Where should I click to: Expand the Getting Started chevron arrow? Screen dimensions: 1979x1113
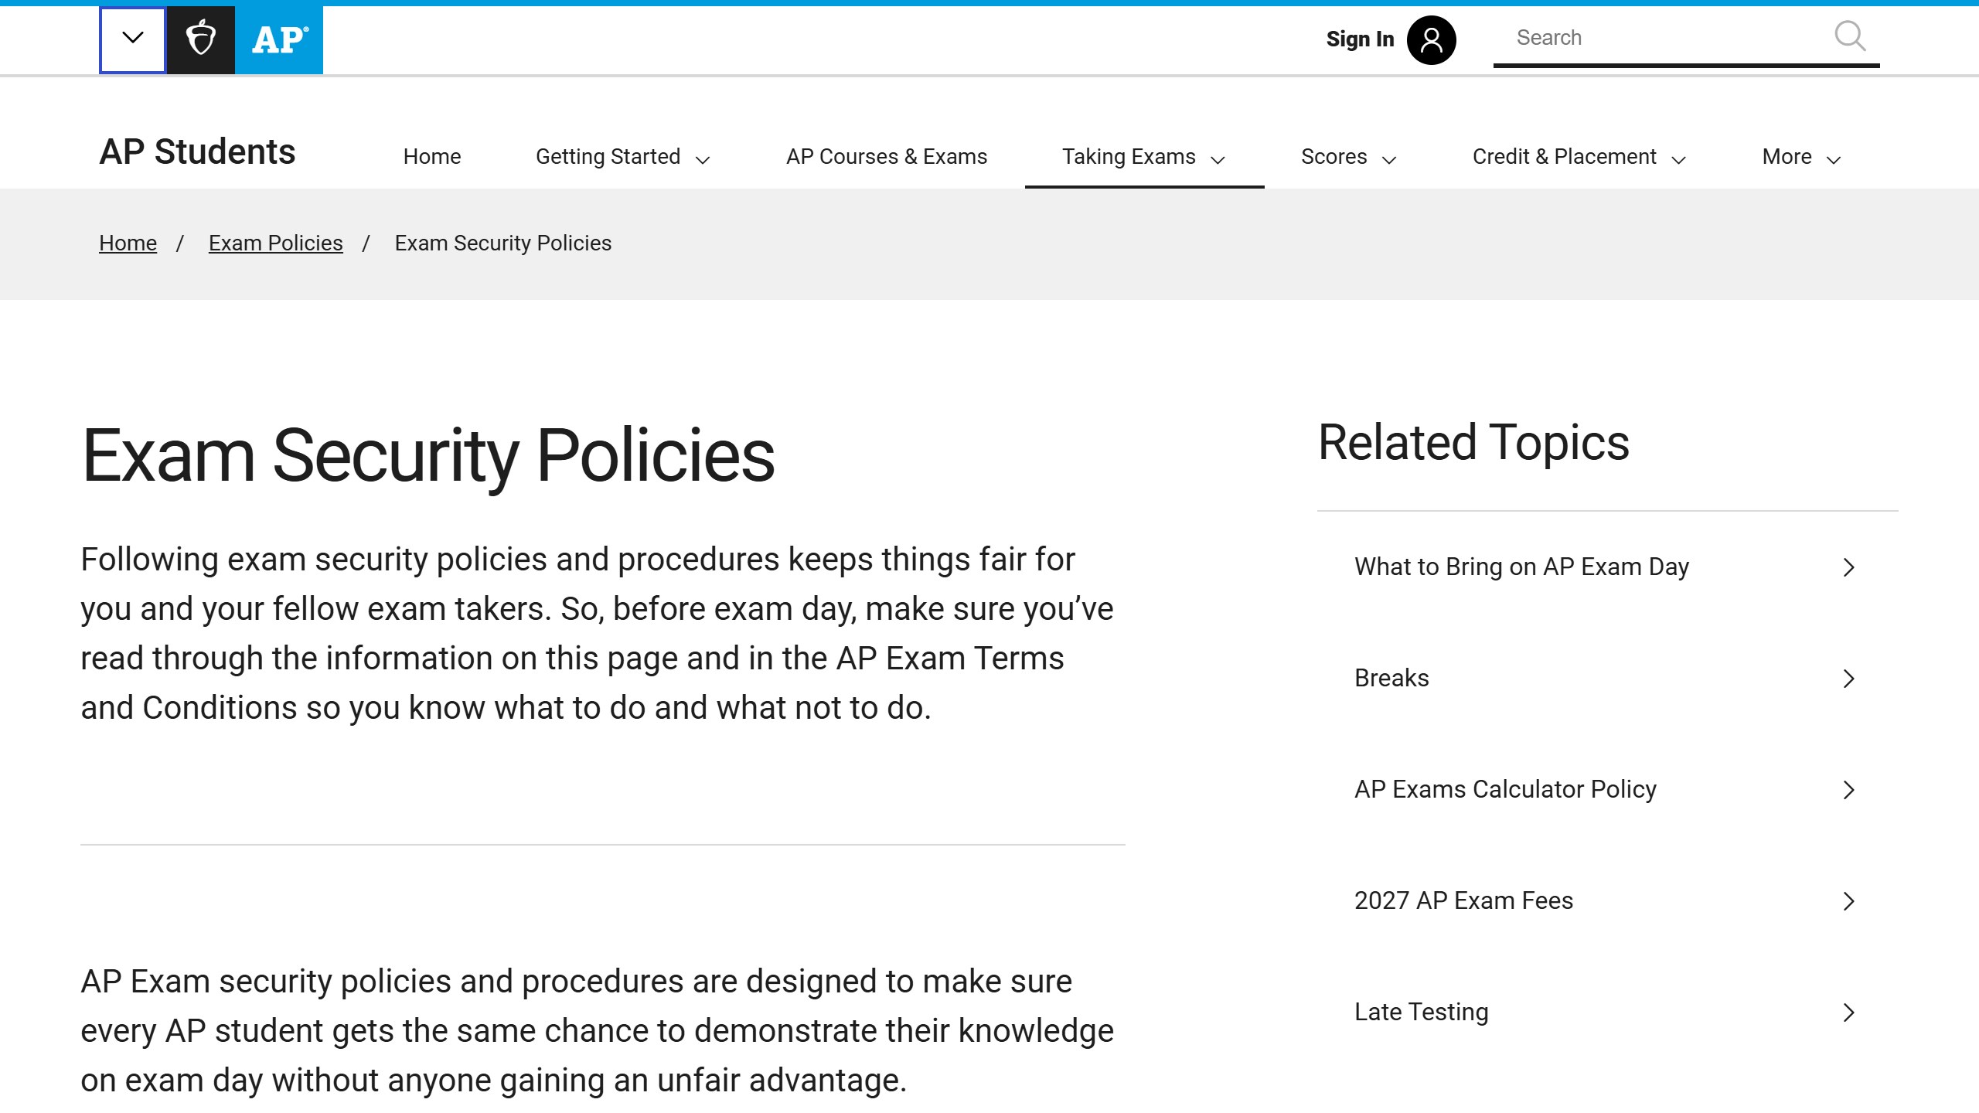point(703,160)
